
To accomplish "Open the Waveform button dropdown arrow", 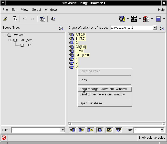I will 140,19.
